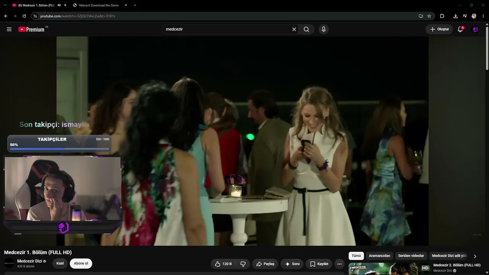Go back in browser history
The image size is (489, 275).
tap(6, 16)
